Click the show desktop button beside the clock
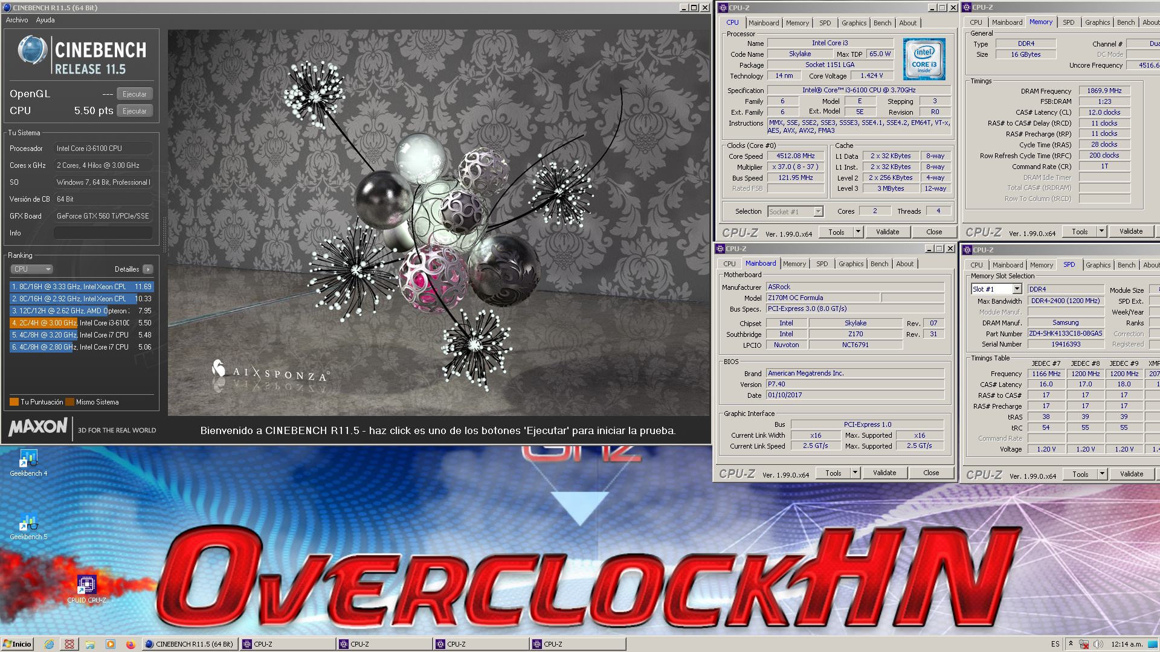This screenshot has width=1160, height=652. (x=1153, y=644)
